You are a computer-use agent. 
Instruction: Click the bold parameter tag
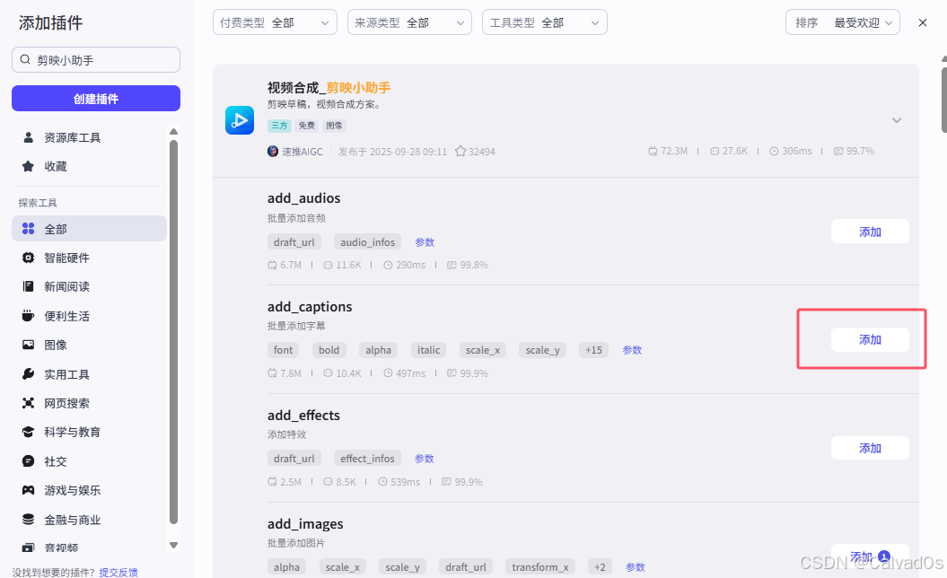click(x=329, y=350)
